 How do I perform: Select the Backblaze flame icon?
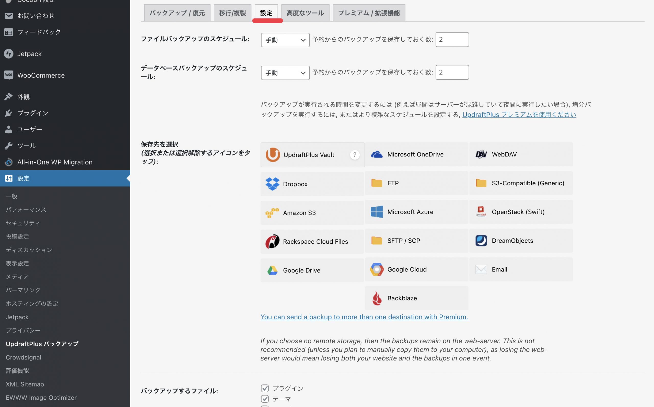point(377,298)
